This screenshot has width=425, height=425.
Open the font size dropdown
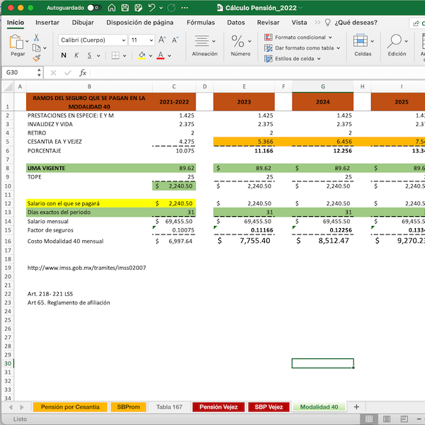click(152, 40)
